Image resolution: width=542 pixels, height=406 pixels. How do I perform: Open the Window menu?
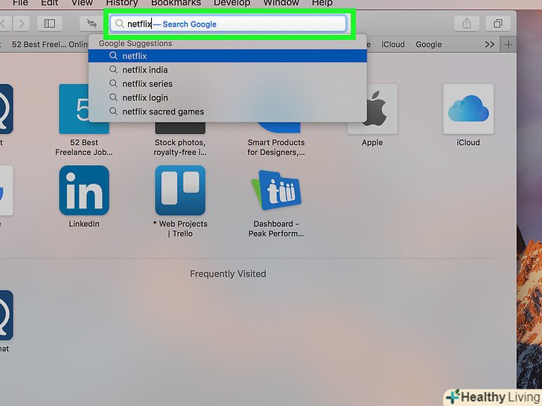tap(281, 3)
